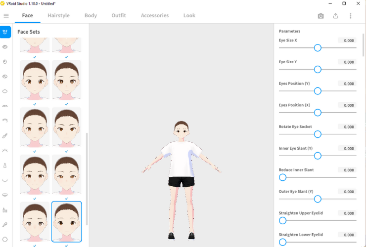Image resolution: width=366 pixels, height=247 pixels.
Task: Click the Eye Size X slider handle
Action: click(x=318, y=48)
